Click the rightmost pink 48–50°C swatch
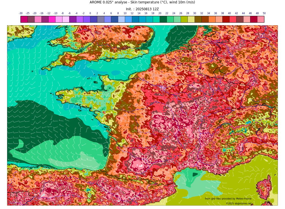 click(261, 19)
